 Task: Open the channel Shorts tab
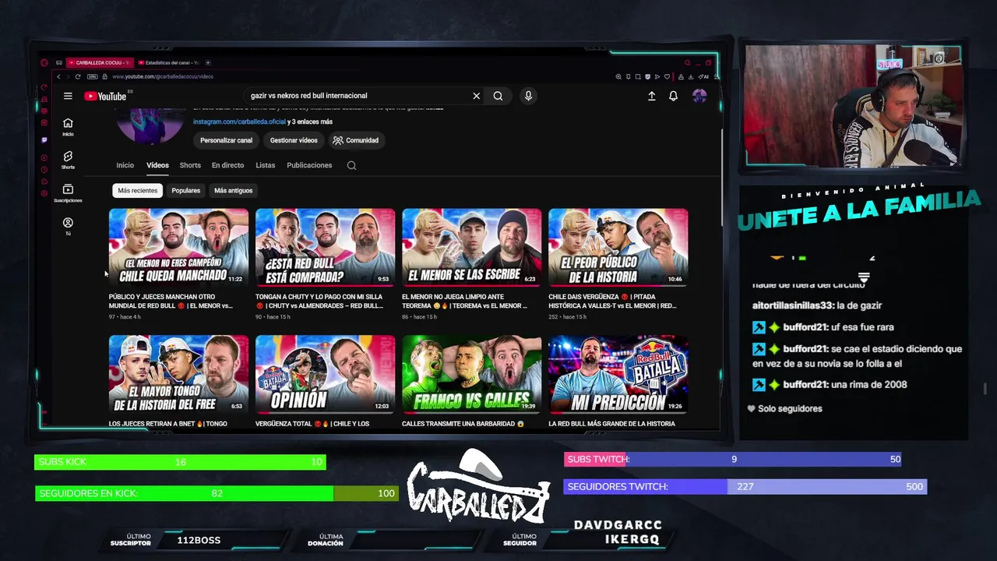190,165
